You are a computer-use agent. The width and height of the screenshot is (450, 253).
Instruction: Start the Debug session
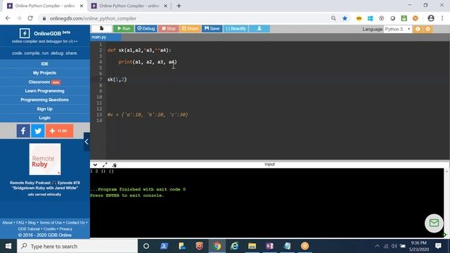coord(146,28)
